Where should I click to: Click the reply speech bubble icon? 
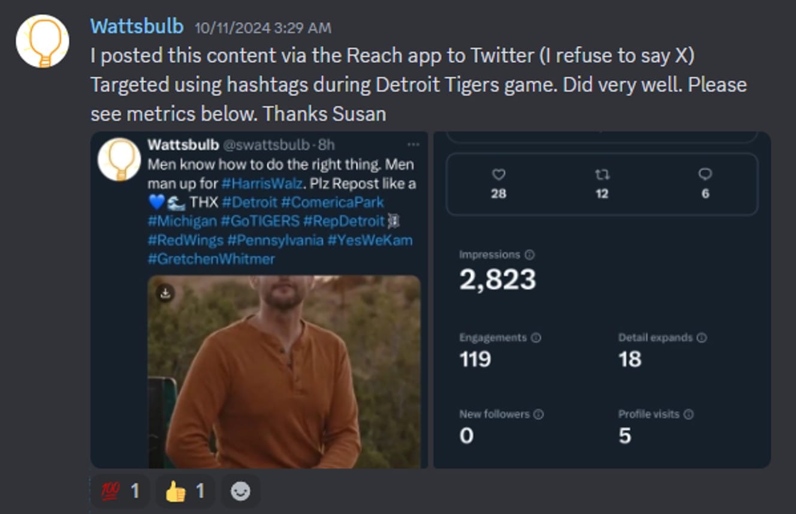[705, 174]
